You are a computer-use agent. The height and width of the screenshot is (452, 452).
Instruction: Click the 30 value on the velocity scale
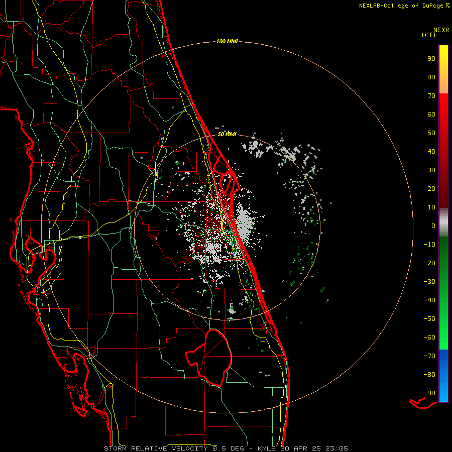click(x=431, y=170)
